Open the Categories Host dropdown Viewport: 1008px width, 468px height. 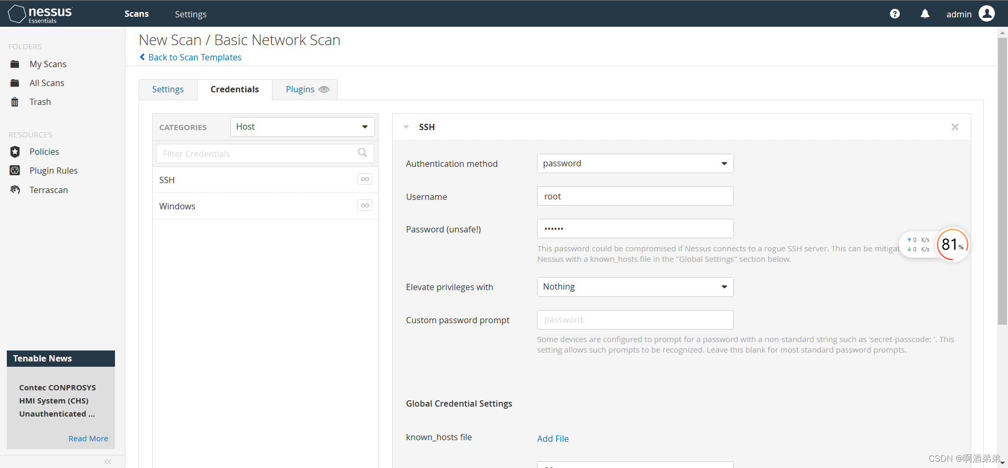302,127
